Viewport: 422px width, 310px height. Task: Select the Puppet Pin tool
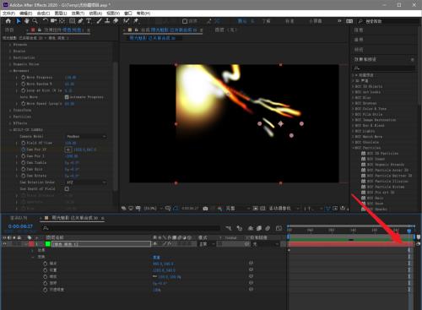pyautogui.click(x=136, y=21)
